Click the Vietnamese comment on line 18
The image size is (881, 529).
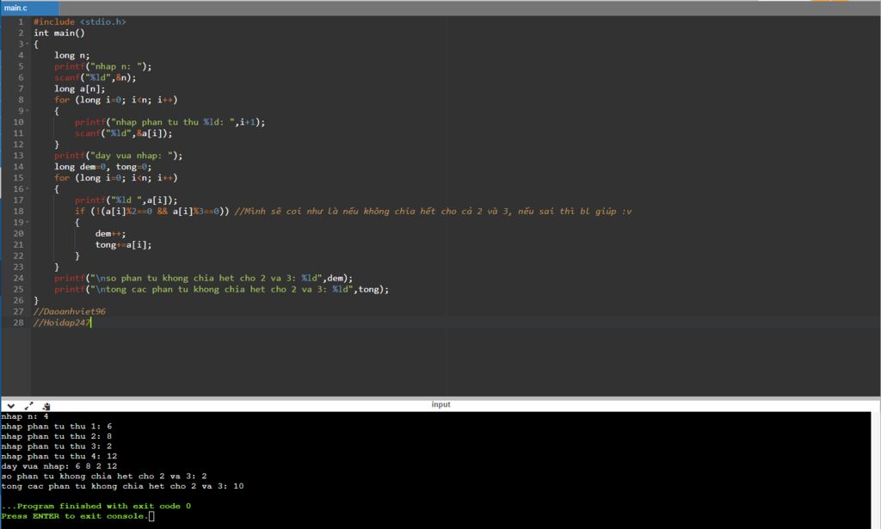433,211
